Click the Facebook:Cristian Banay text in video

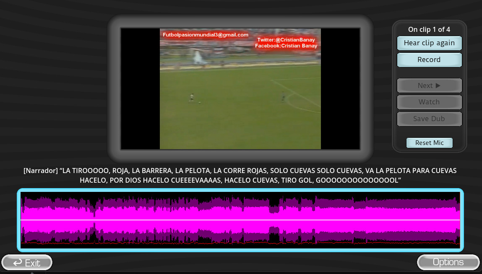[286, 46]
